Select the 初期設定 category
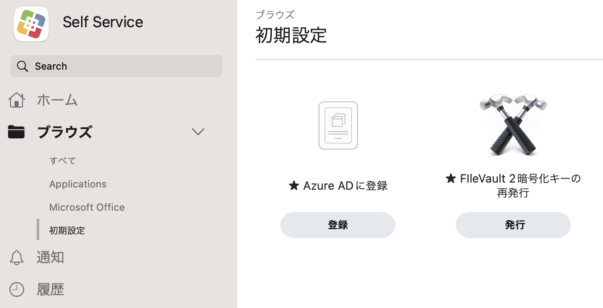The width and height of the screenshot is (603, 308). tap(67, 230)
